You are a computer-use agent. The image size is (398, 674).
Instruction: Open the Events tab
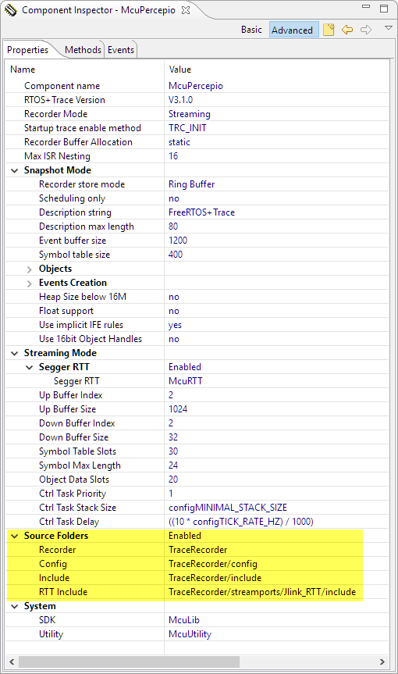[x=121, y=50]
